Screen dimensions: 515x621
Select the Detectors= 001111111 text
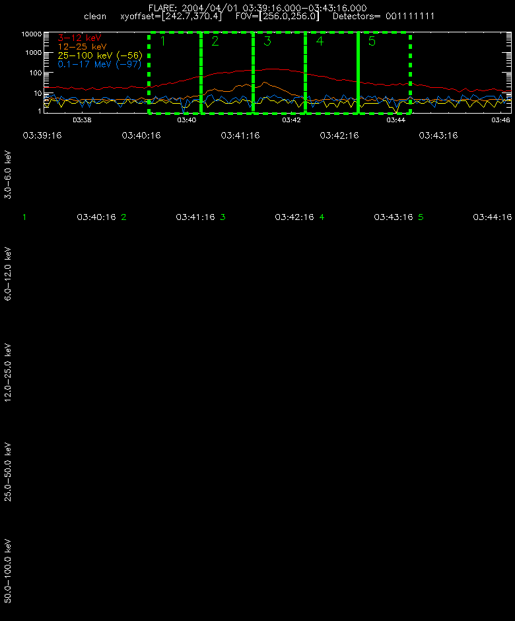click(383, 17)
